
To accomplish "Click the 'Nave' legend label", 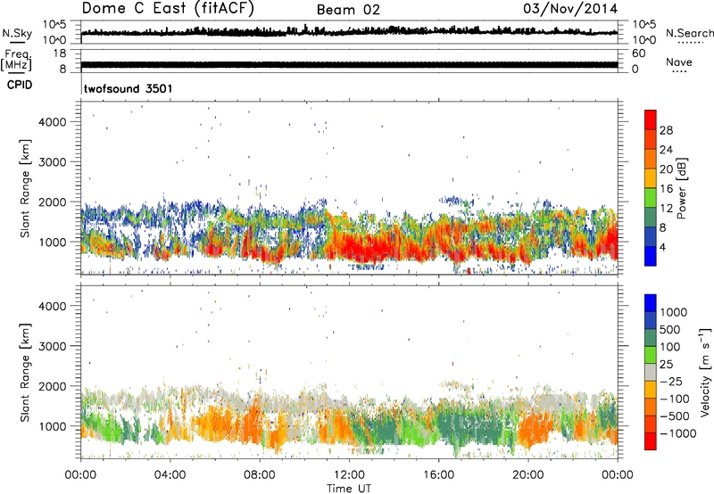I will (x=679, y=62).
